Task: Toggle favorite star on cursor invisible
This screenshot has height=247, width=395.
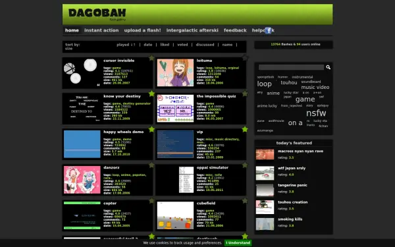Action: (x=151, y=58)
